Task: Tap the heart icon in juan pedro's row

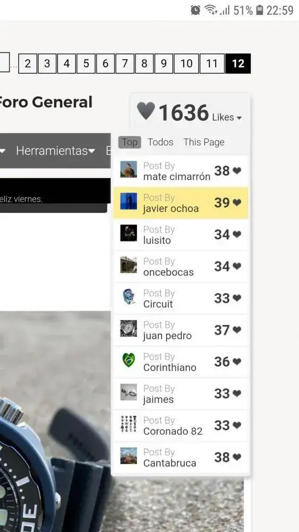Action: (x=237, y=330)
